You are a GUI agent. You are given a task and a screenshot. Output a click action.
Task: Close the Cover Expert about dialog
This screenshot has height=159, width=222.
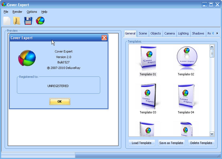pyautogui.click(x=104, y=38)
